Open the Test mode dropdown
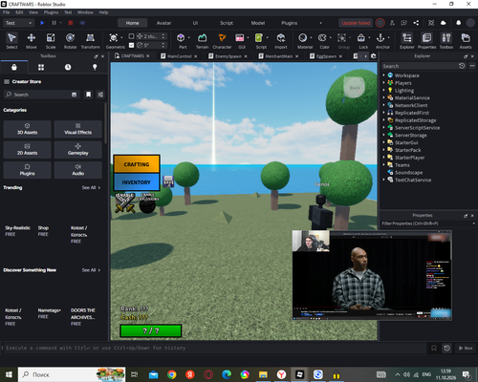 pos(18,23)
